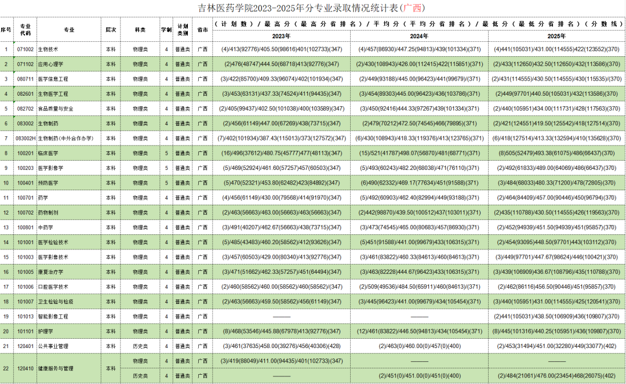
Task: Click the 2023 data cell for 药学
Action: pyautogui.click(x=282, y=198)
